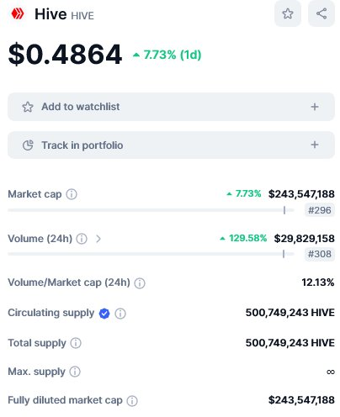Click the Volume value $29,829,158

305,239
